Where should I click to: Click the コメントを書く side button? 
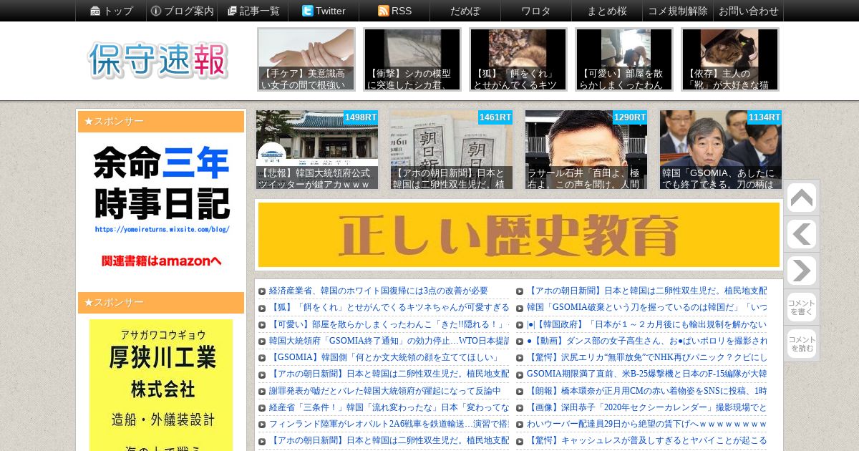tap(802, 307)
